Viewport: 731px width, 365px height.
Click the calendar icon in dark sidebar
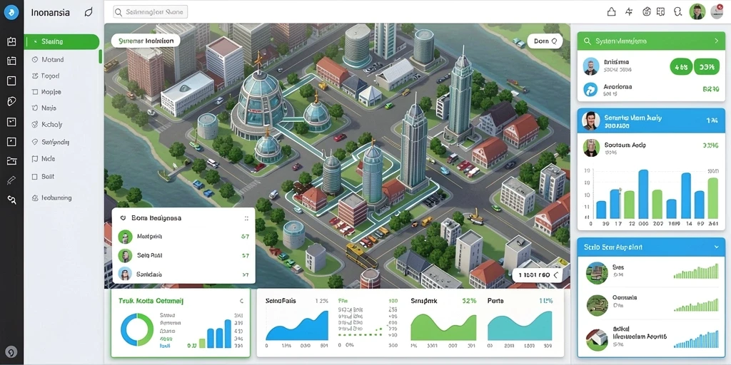11,61
